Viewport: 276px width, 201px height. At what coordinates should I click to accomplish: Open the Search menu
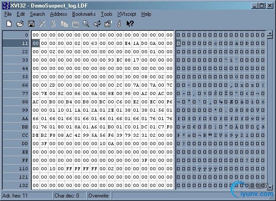[x=37, y=14]
